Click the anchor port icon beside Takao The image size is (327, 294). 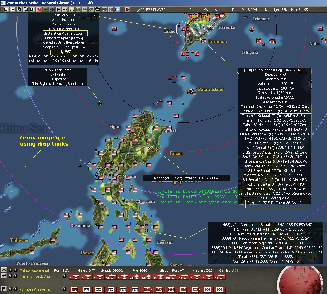pyautogui.click(x=4, y=270)
